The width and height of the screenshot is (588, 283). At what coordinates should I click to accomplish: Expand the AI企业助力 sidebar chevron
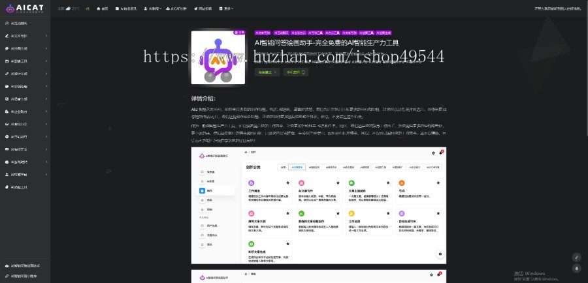[x=46, y=112]
